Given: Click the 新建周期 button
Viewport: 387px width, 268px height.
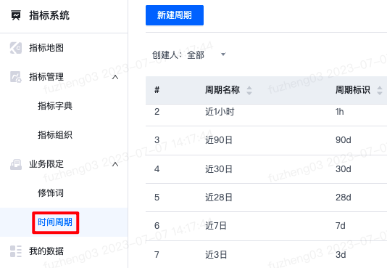Looking at the screenshot, I should (x=175, y=15).
